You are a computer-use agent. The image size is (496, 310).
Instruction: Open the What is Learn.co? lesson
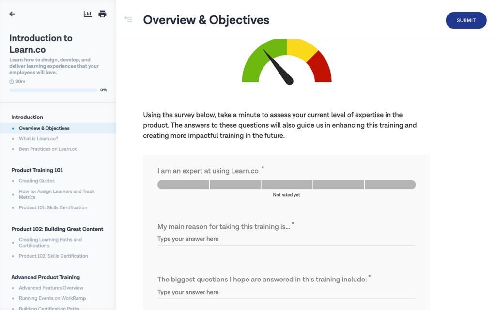[38, 139]
